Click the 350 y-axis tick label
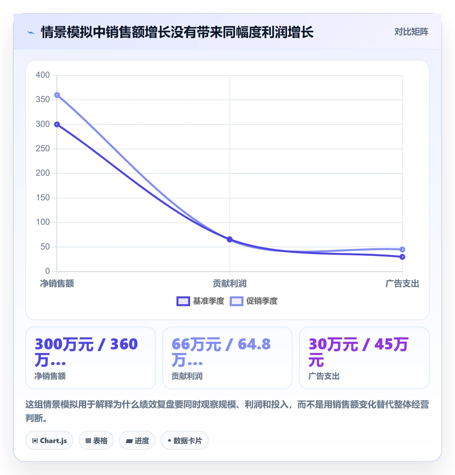The height and width of the screenshot is (475, 455). coord(43,100)
